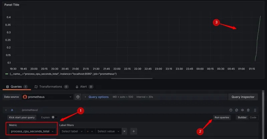Screen dimensions: 267x139
Task: Click the query name A
Action: tap(12, 110)
